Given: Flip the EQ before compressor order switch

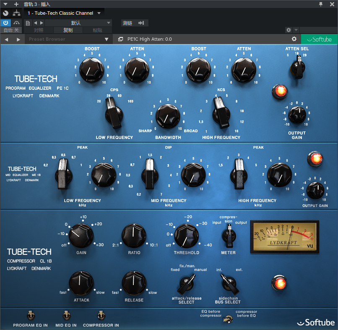Looking at the screenshot, I should pos(228,319).
